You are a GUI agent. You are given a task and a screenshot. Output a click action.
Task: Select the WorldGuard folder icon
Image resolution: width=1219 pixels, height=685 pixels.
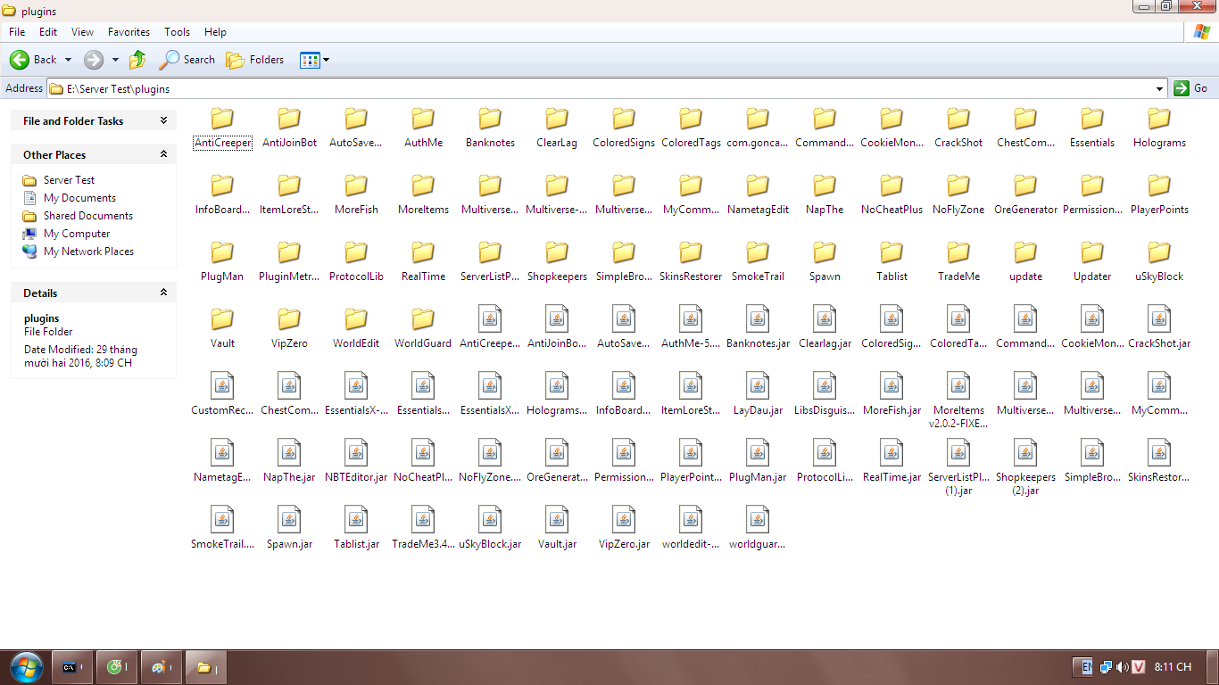point(423,319)
